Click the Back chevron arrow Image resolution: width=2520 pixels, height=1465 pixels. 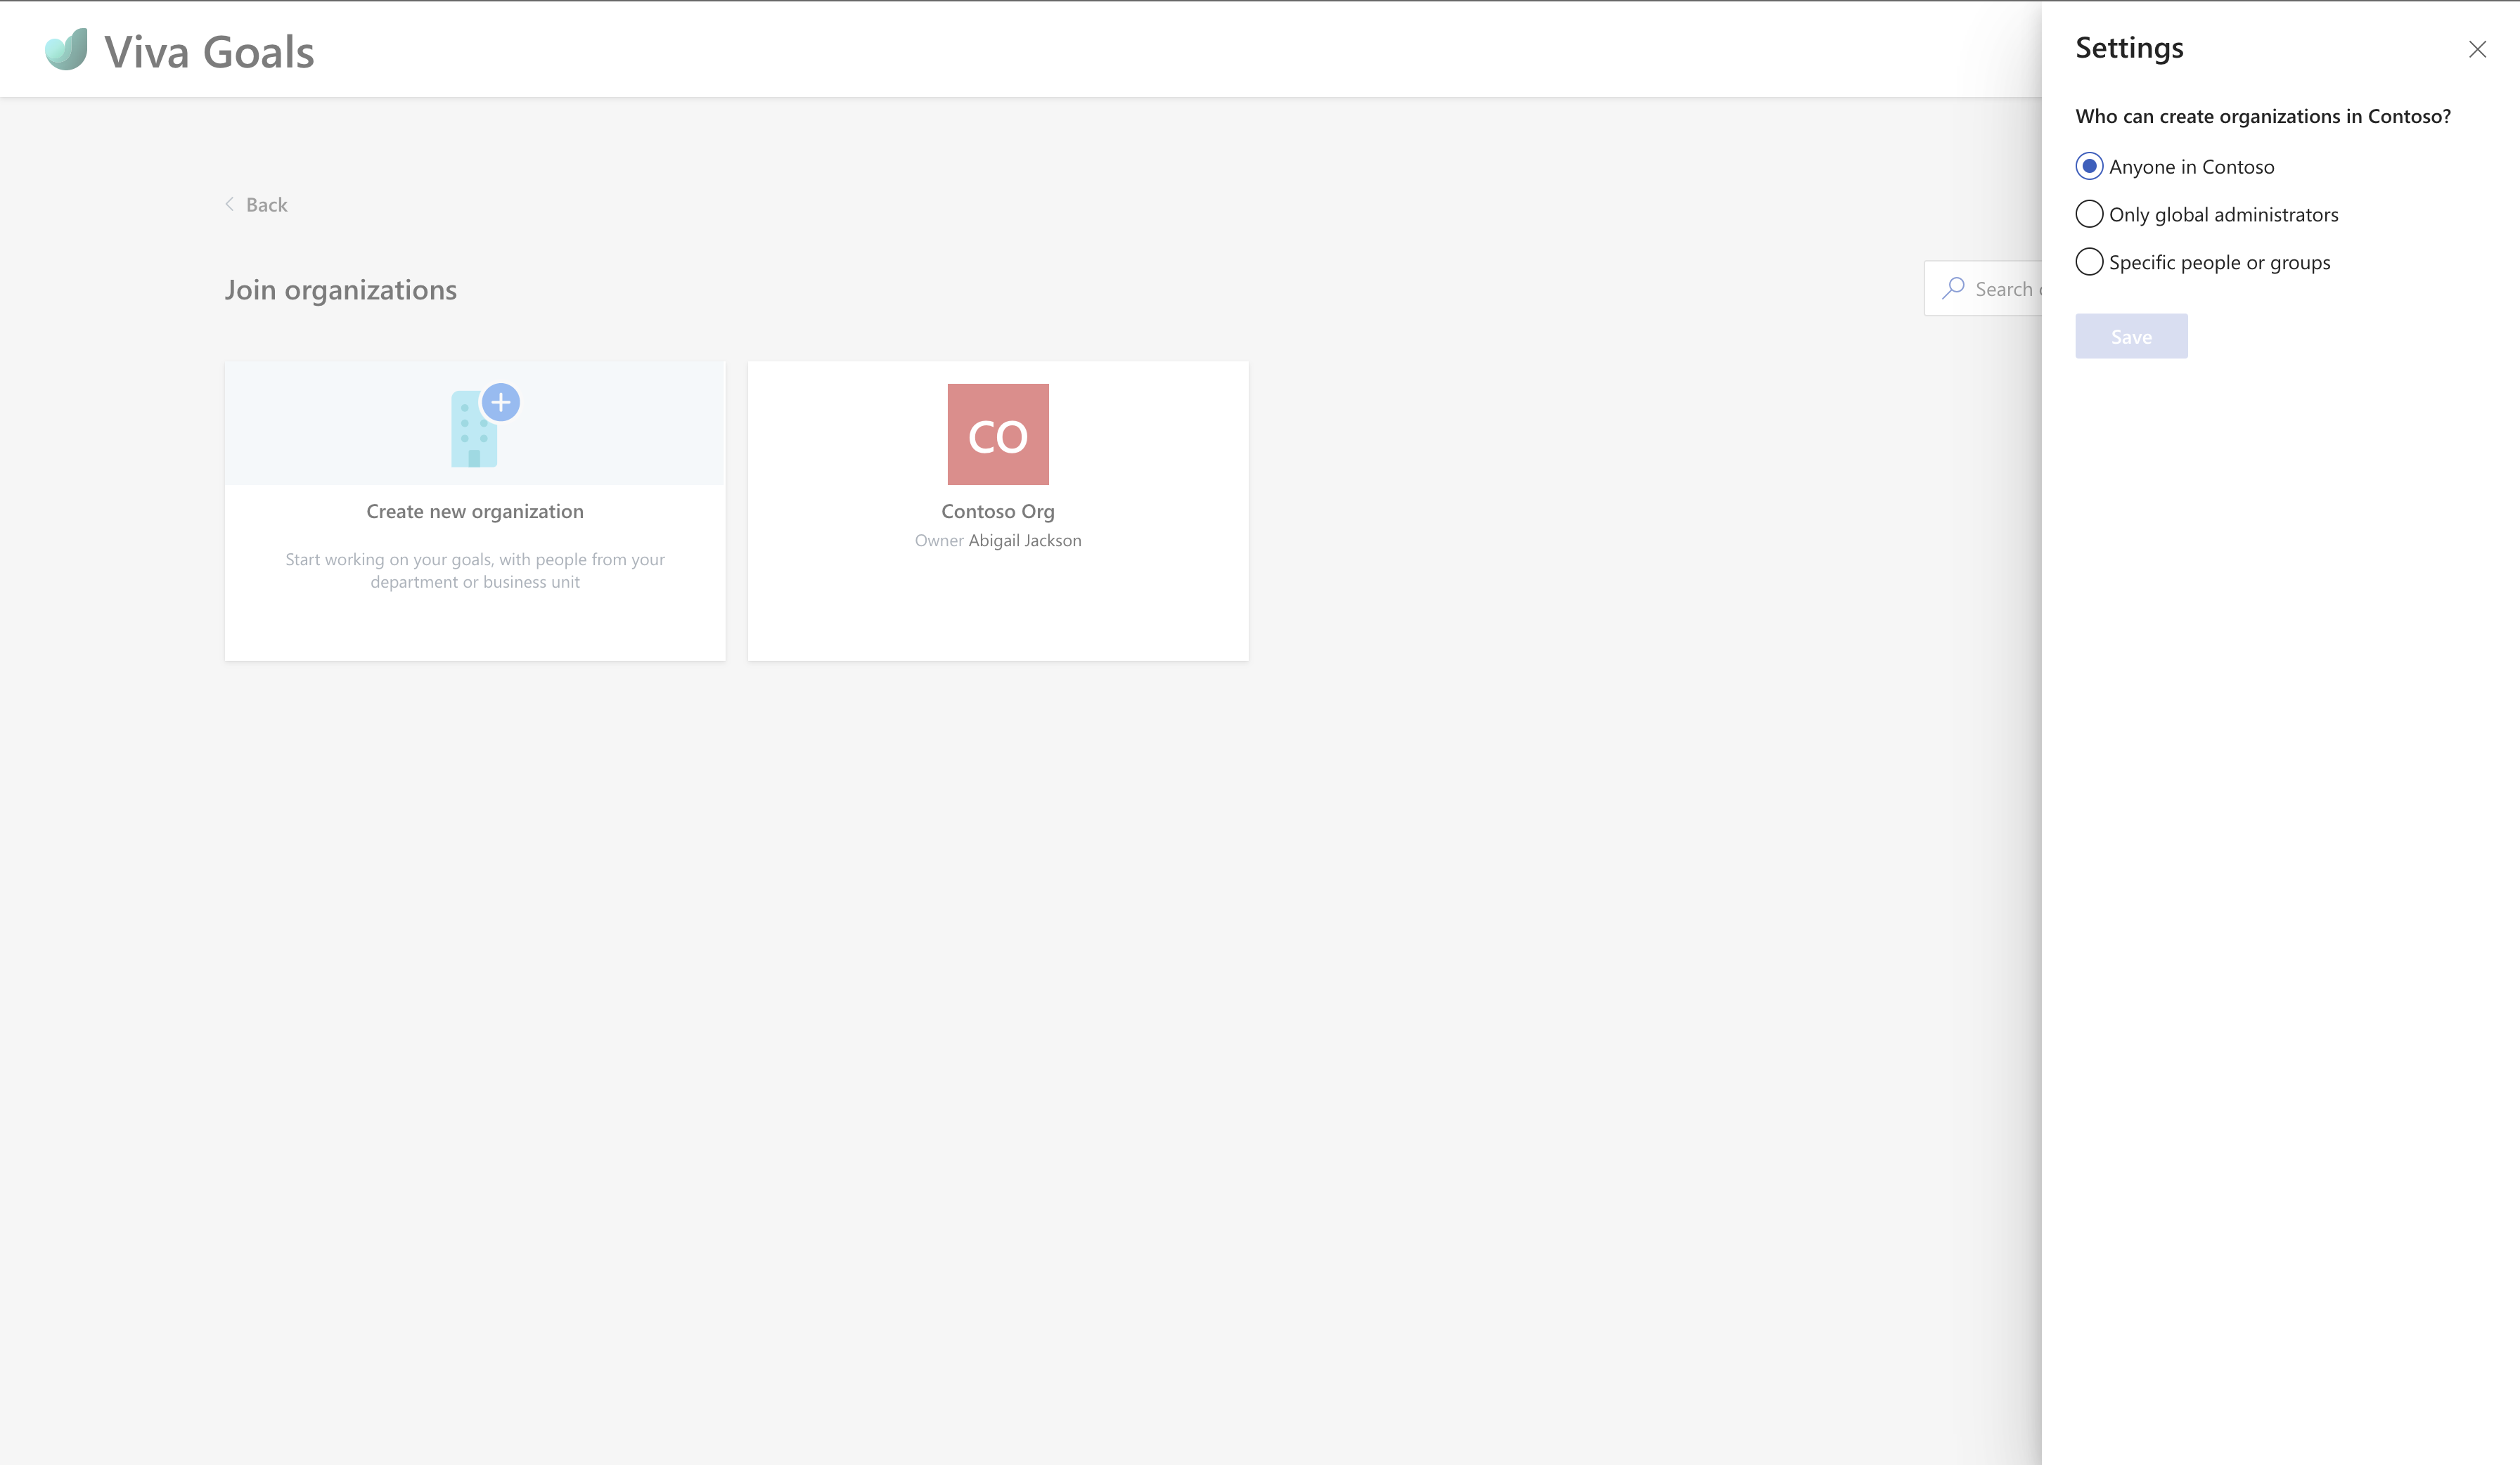point(230,204)
